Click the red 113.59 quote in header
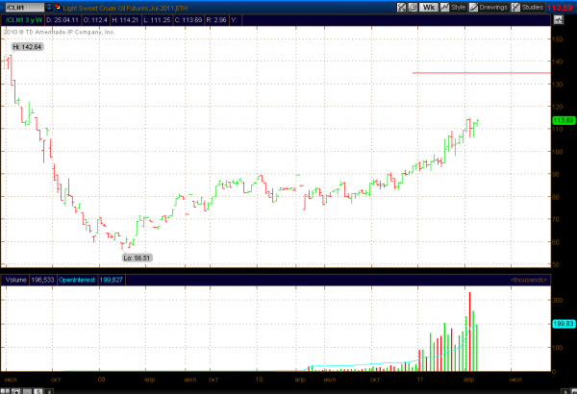The width and height of the screenshot is (577, 394). tap(560, 8)
